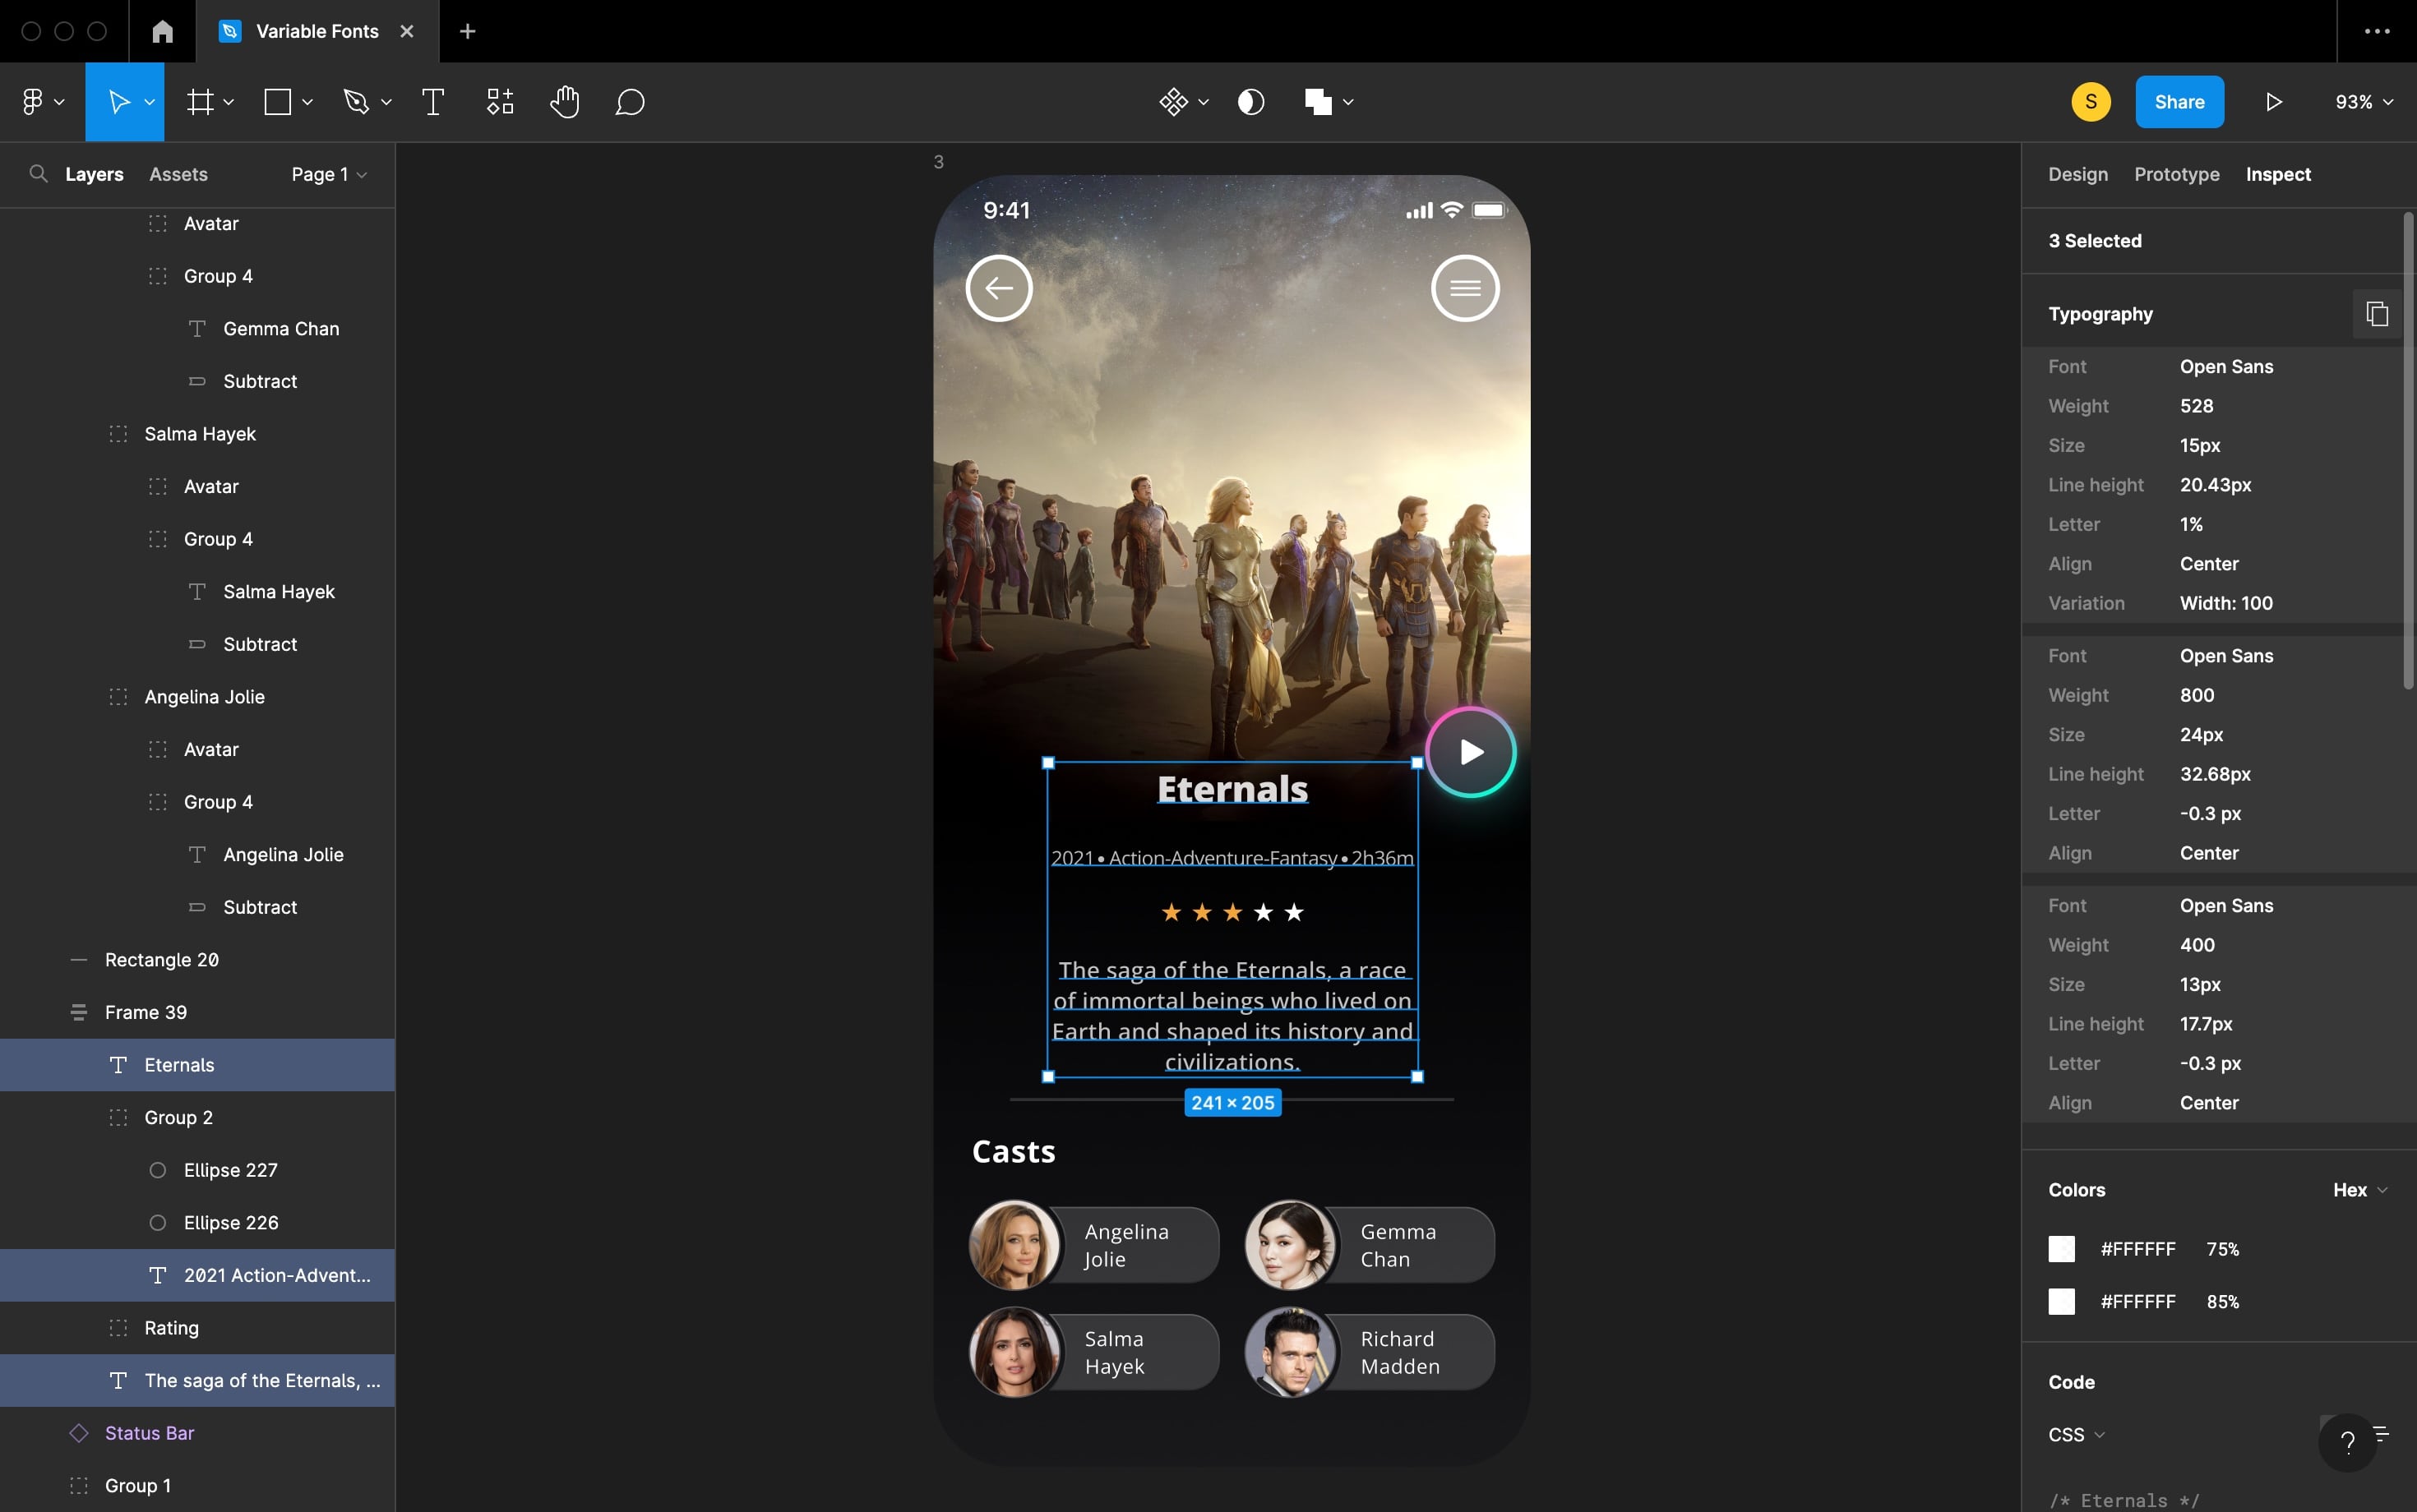Click the play button on movie poster
The width and height of the screenshot is (2417, 1512).
click(1471, 752)
